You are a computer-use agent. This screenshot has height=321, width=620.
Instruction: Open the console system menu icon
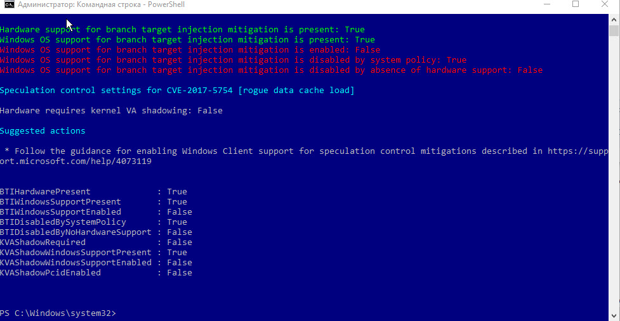click(x=7, y=4)
